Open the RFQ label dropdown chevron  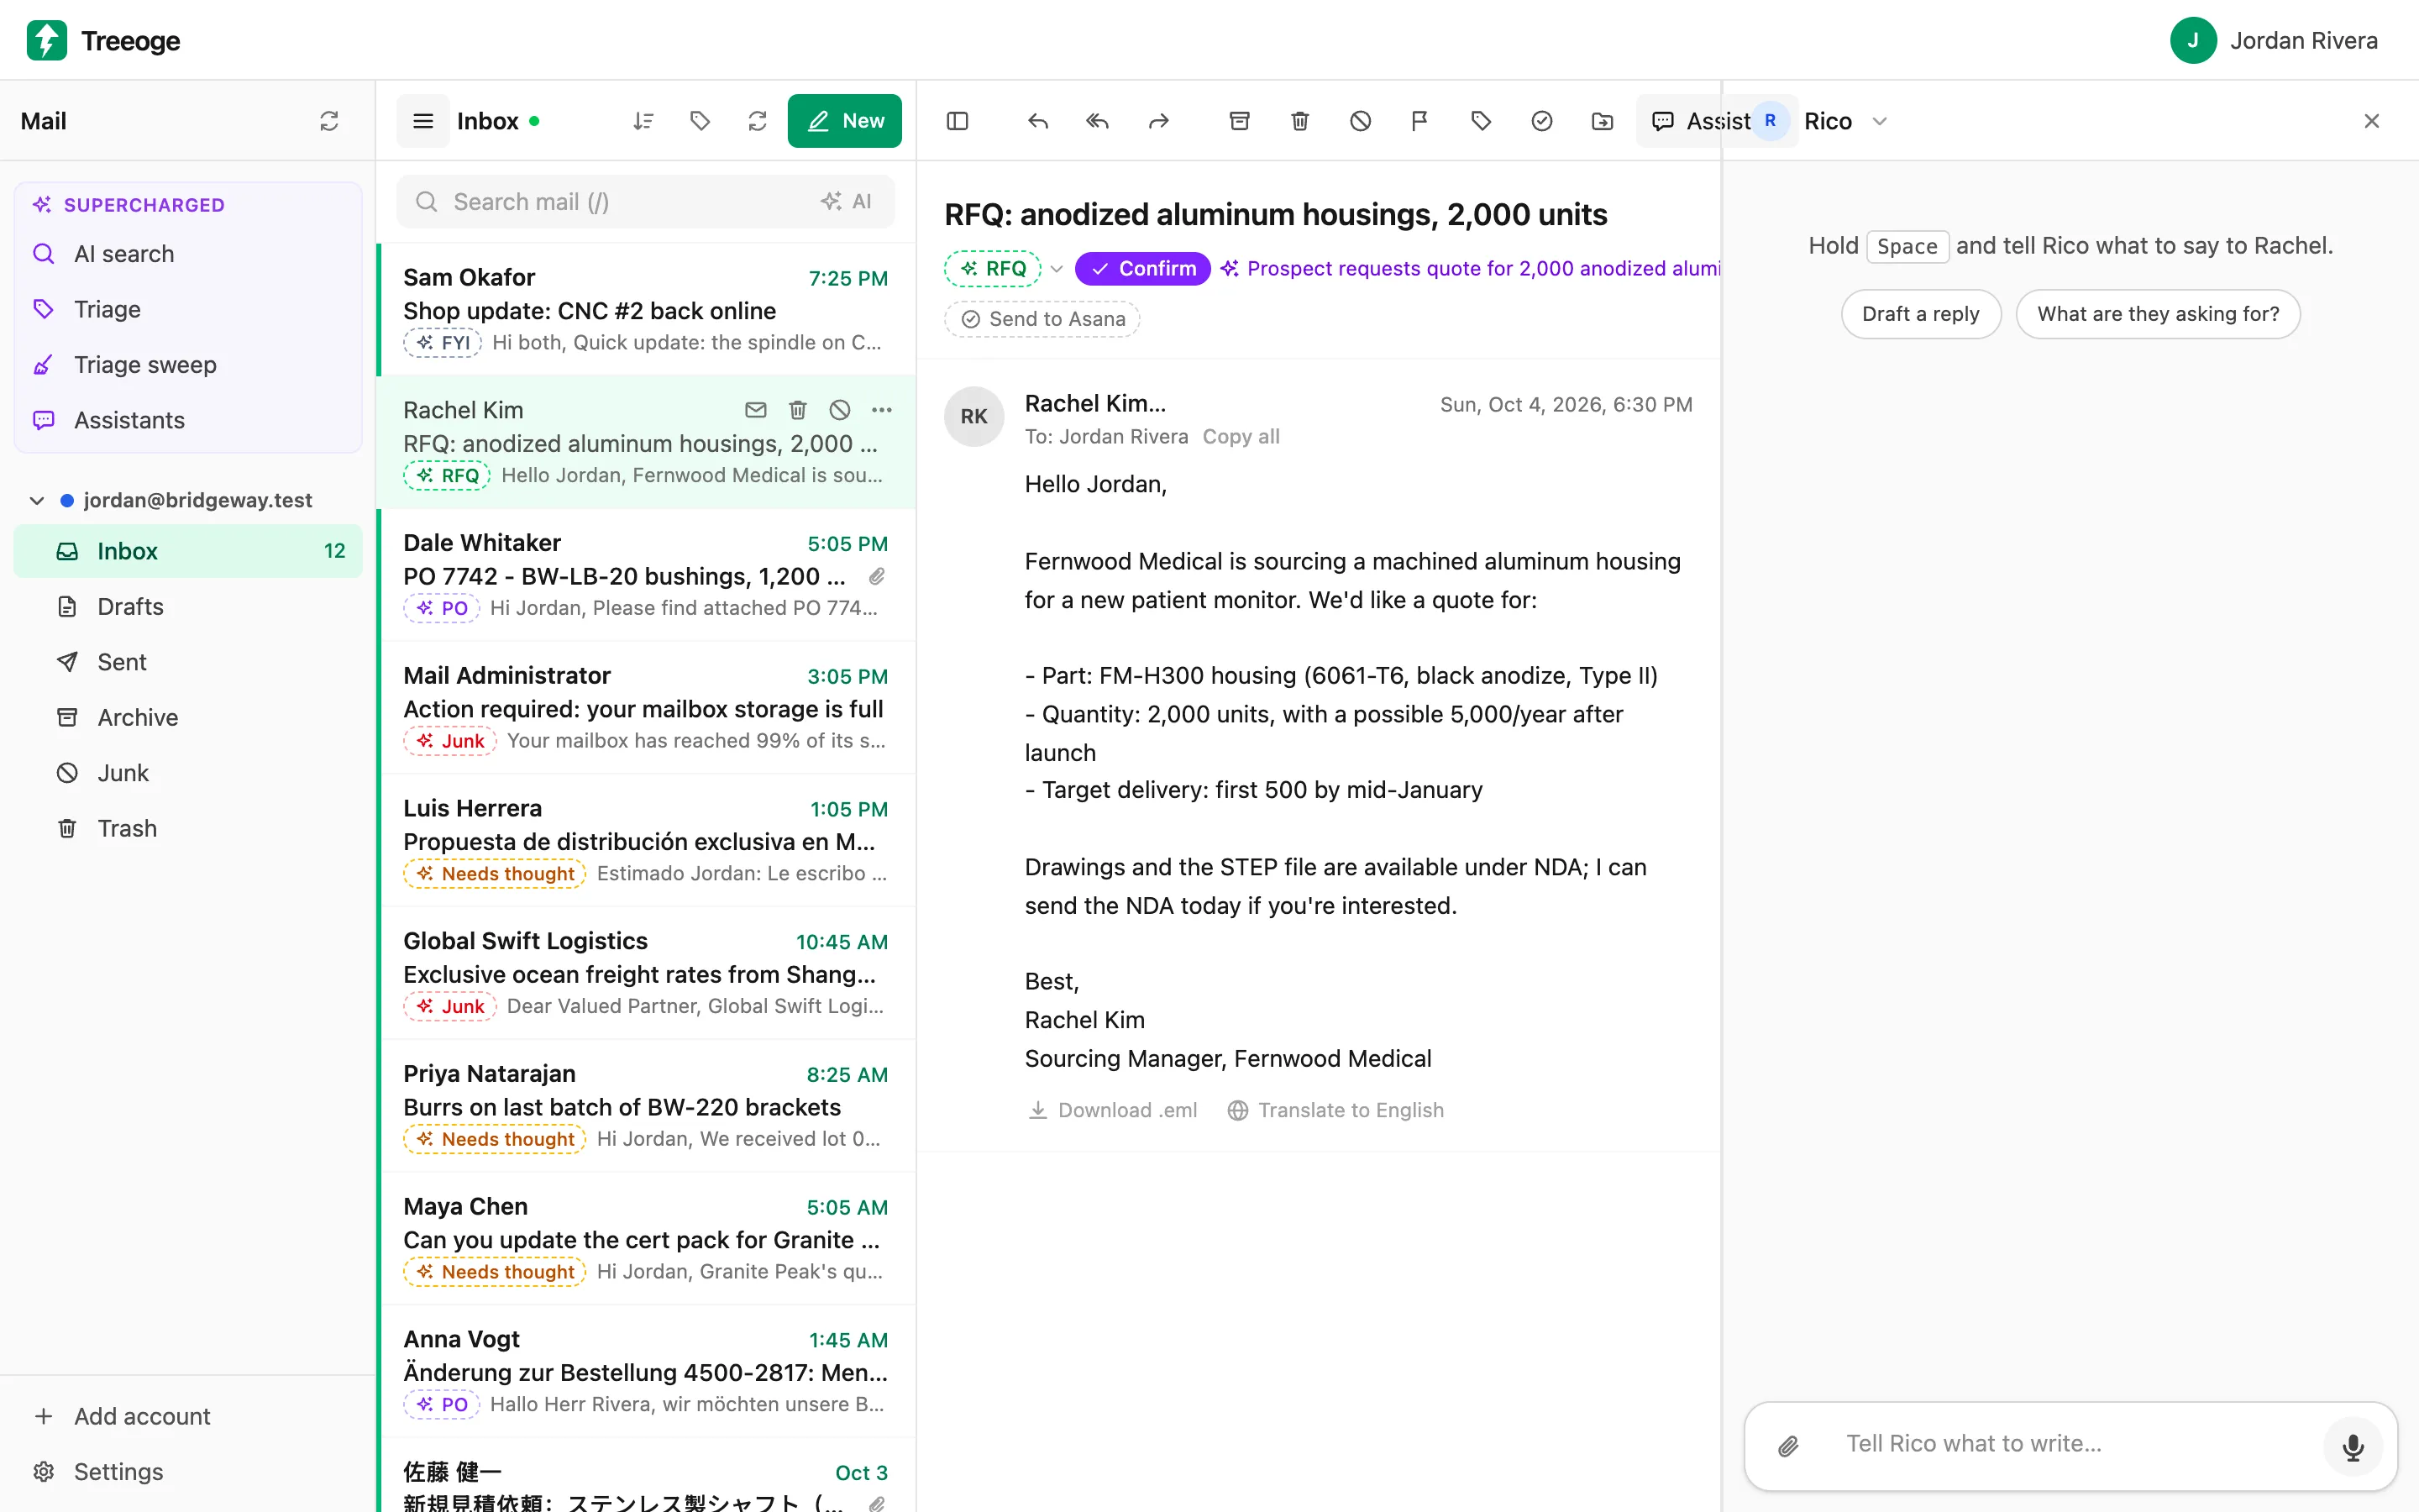click(1057, 269)
